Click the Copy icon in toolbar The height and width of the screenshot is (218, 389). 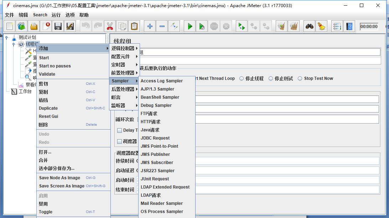pyautogui.click(x=122, y=26)
